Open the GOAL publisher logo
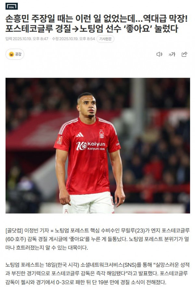 point(12,6)
